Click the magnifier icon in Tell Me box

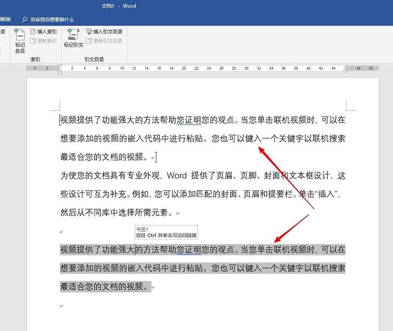(25, 19)
